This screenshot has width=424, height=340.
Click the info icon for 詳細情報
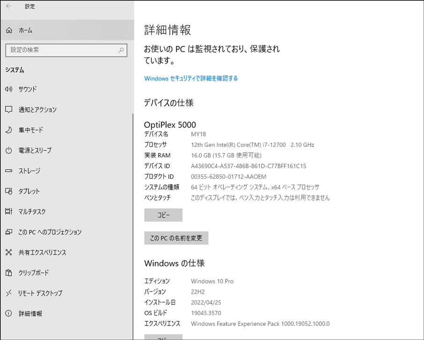click(8, 313)
